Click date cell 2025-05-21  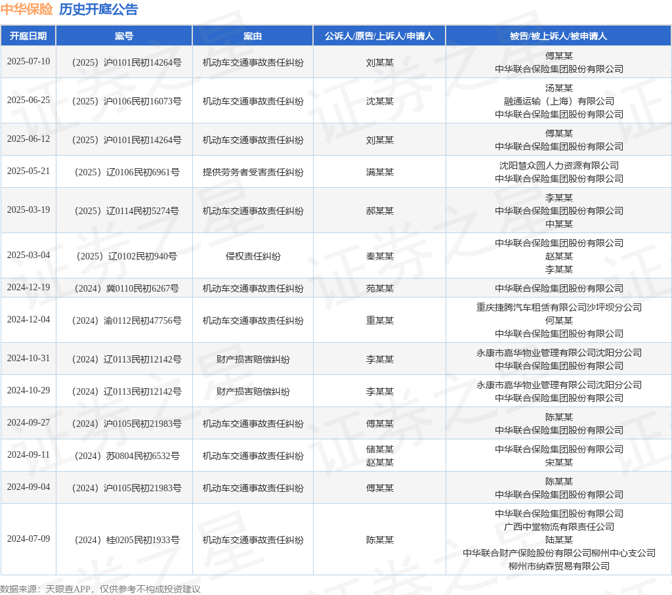point(28,171)
